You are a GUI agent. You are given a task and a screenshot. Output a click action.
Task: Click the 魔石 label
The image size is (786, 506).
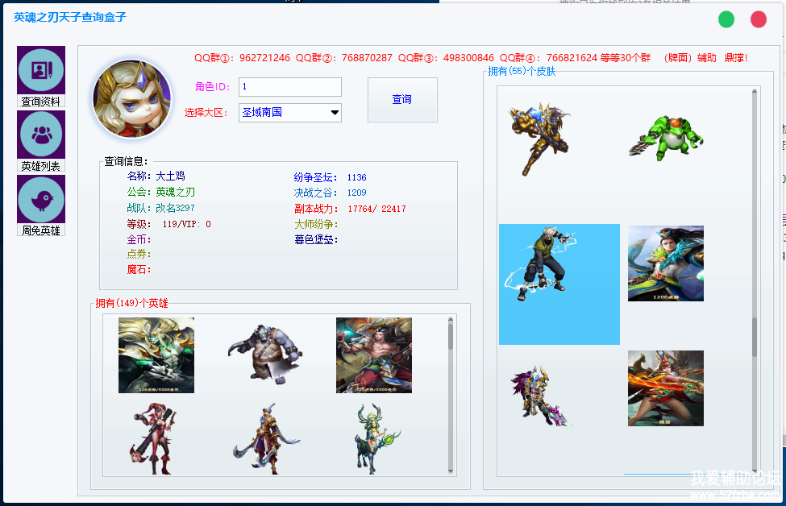[x=139, y=270]
